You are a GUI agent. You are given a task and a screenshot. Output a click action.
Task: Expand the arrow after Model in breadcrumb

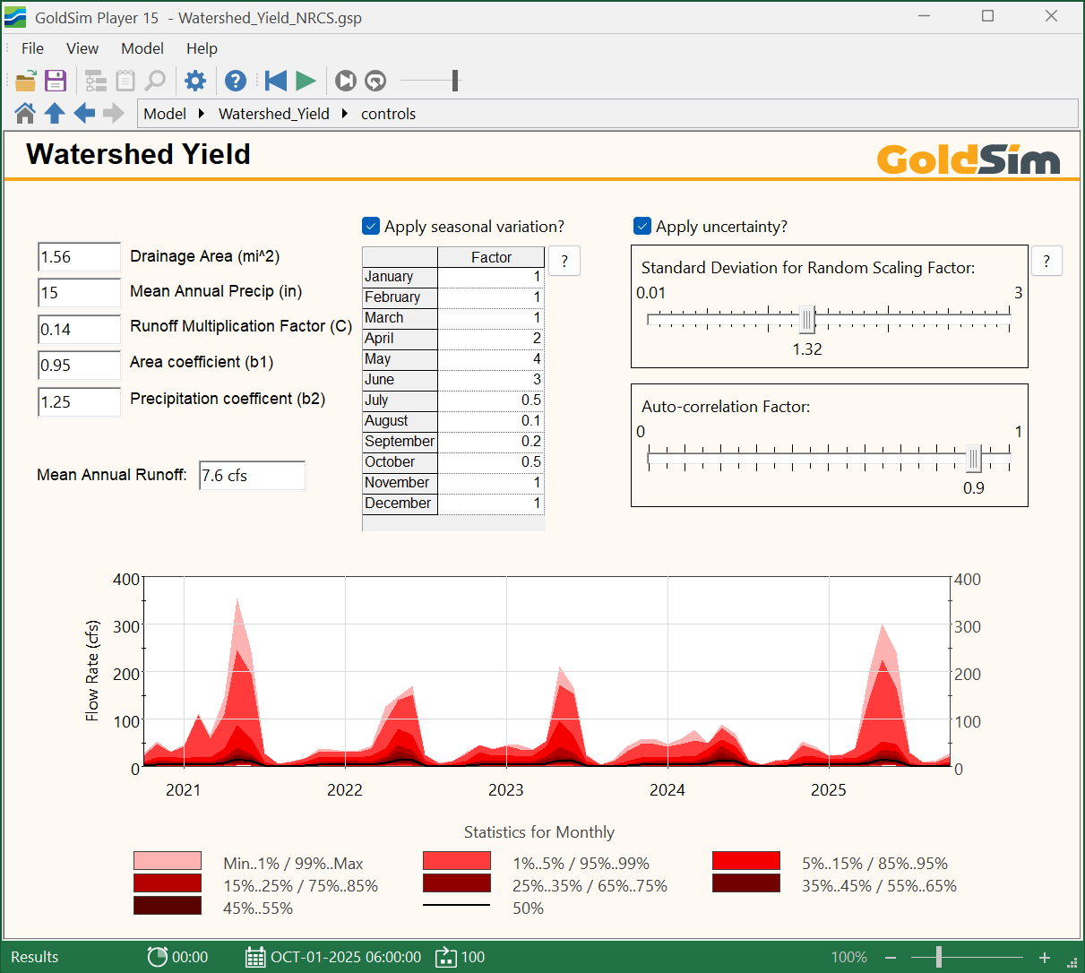[x=202, y=114]
